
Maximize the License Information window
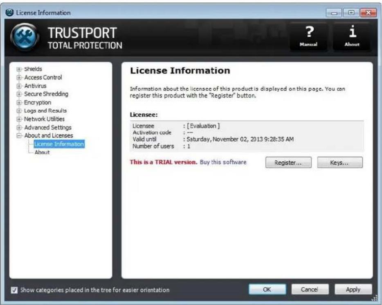351,13
